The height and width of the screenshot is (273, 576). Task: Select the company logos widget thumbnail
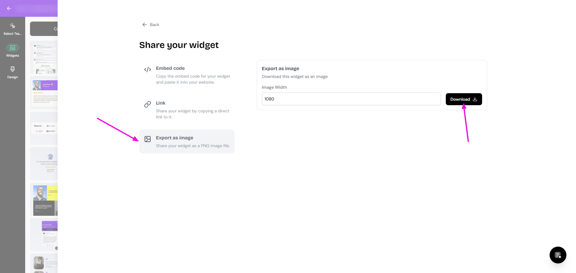point(44,128)
